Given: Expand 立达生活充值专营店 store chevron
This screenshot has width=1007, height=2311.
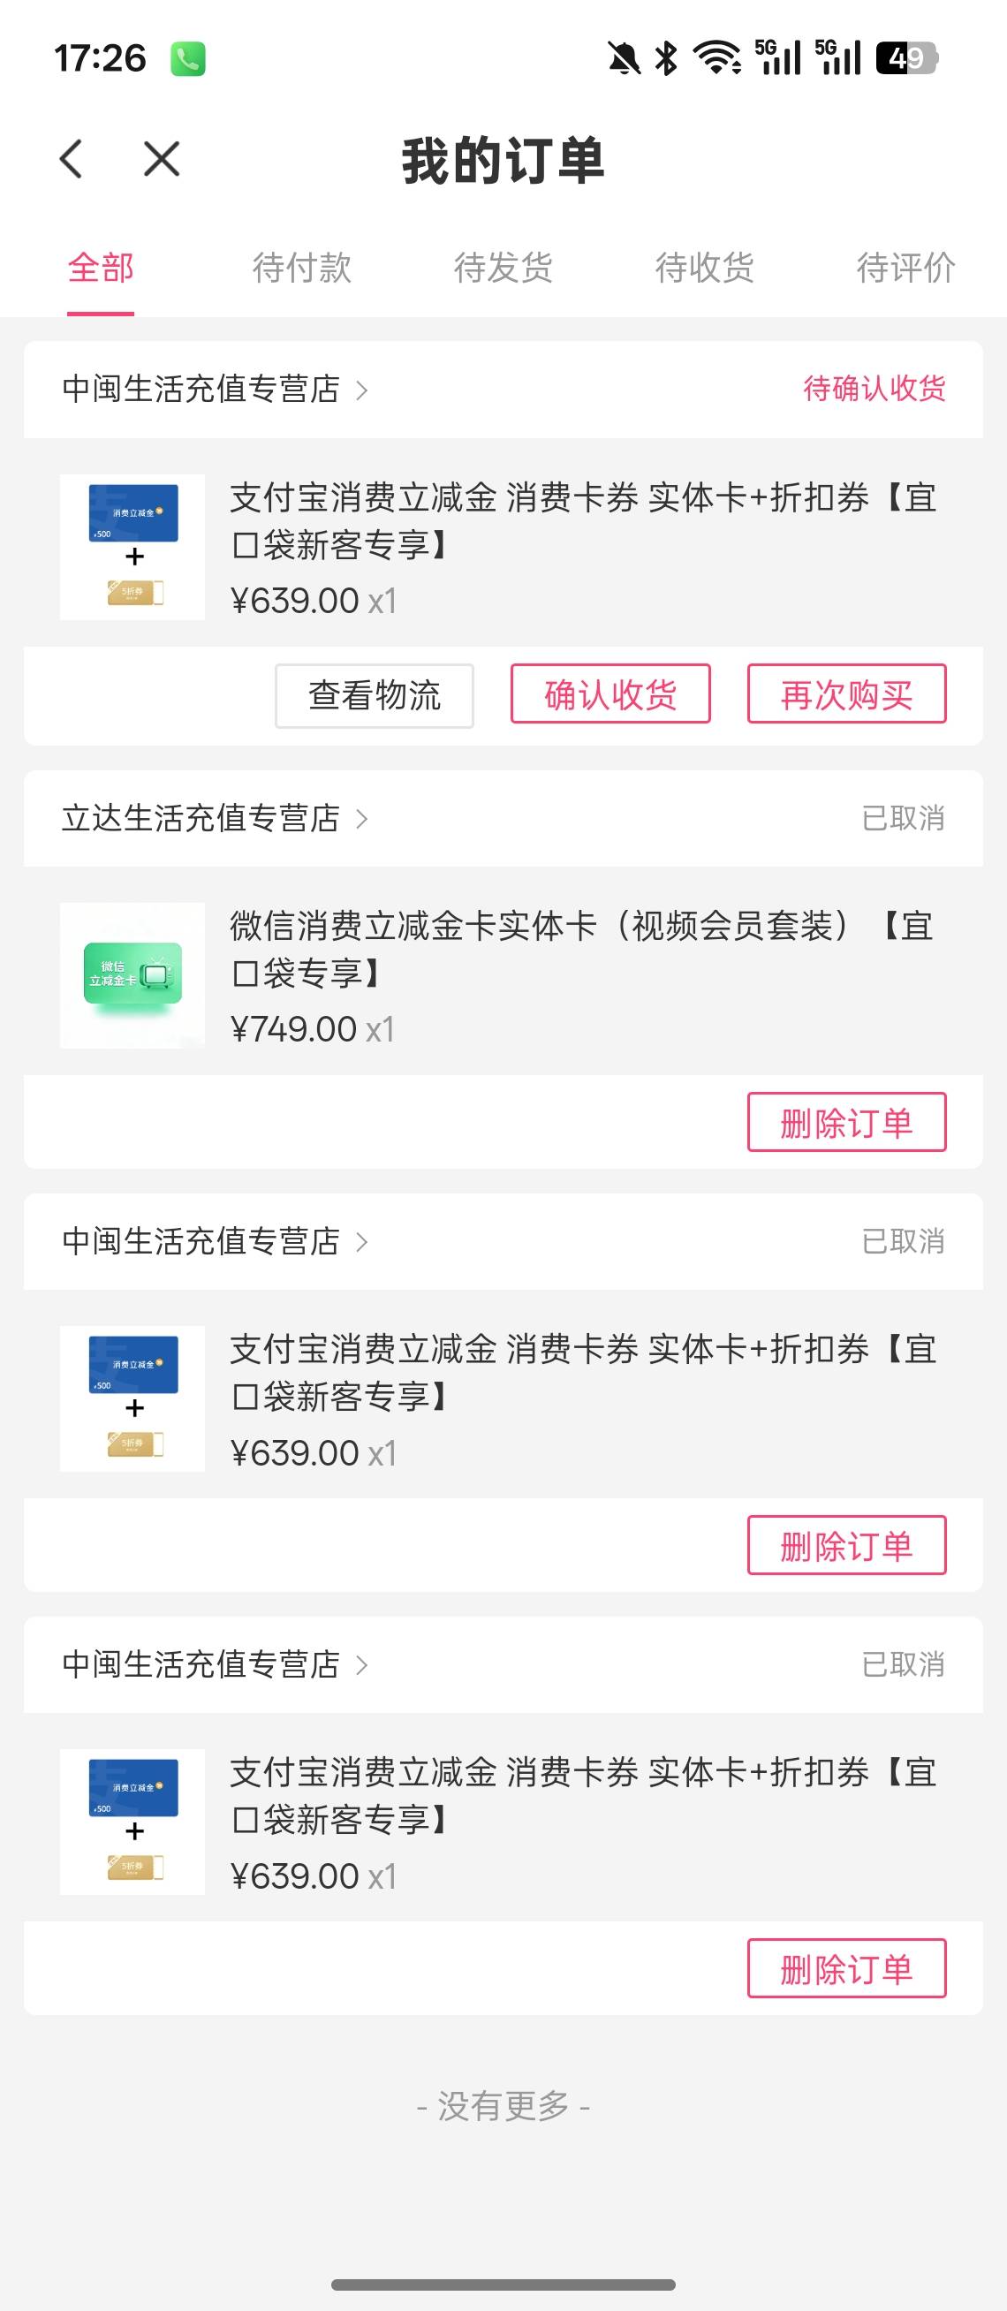Looking at the screenshot, I should pos(362,818).
